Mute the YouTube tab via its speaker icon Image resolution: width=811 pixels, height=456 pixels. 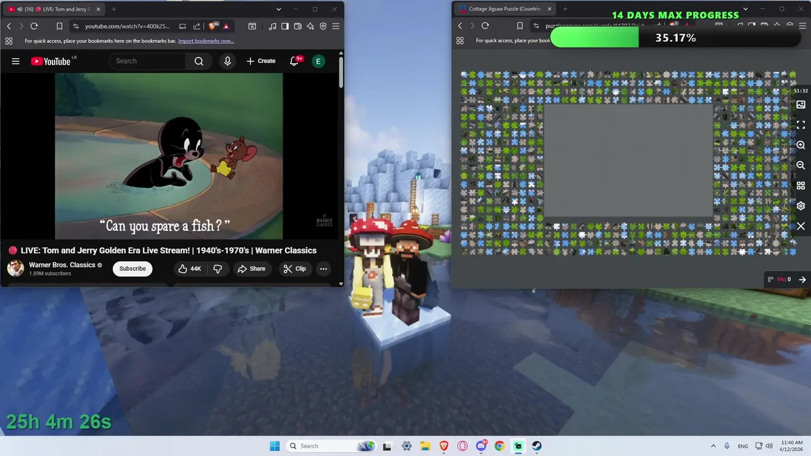[20, 9]
